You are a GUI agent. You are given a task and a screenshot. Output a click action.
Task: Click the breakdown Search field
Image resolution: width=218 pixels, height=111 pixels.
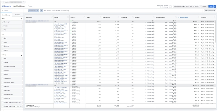(x=12, y=11)
